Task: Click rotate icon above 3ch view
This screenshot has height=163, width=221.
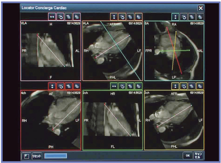Action: [x=184, y=86]
